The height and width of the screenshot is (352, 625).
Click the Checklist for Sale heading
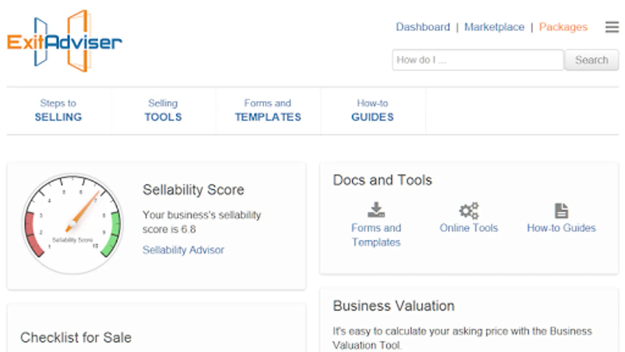[x=76, y=338]
